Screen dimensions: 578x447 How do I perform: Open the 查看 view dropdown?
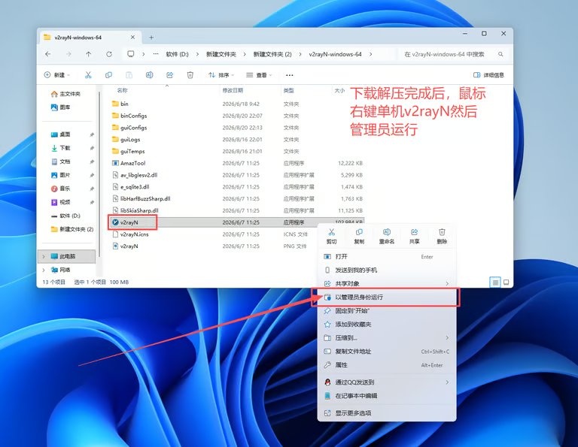pos(259,75)
